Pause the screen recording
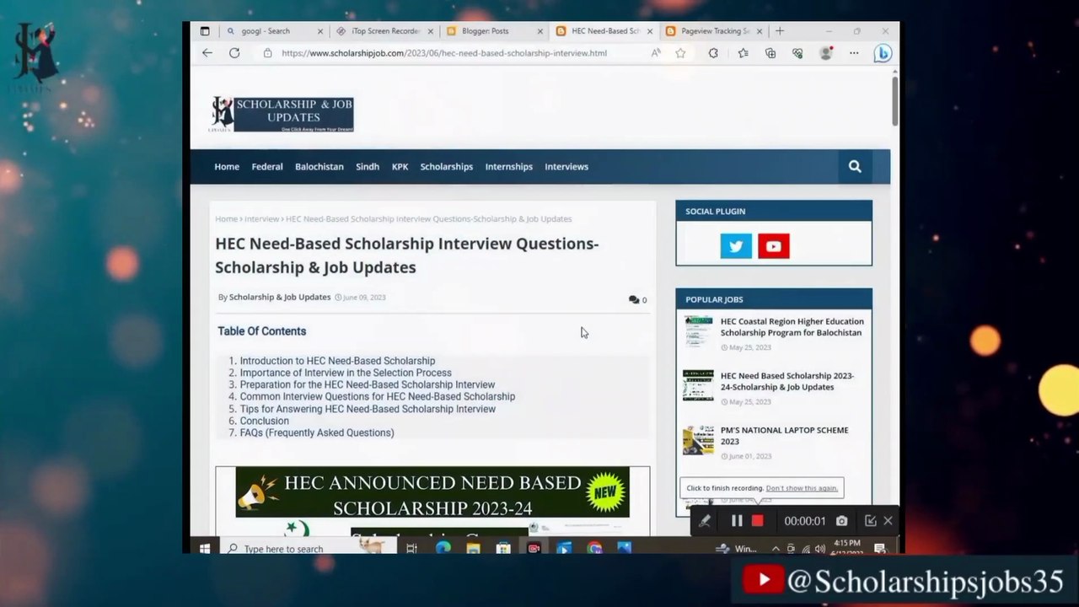This screenshot has height=607, width=1079. (737, 521)
